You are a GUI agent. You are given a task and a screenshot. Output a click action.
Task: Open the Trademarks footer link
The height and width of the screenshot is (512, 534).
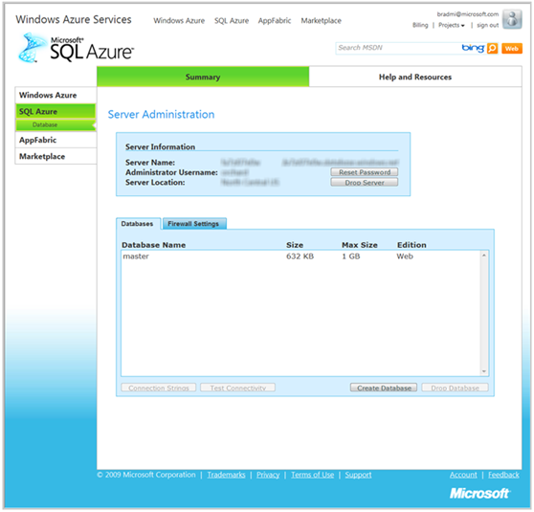click(226, 475)
